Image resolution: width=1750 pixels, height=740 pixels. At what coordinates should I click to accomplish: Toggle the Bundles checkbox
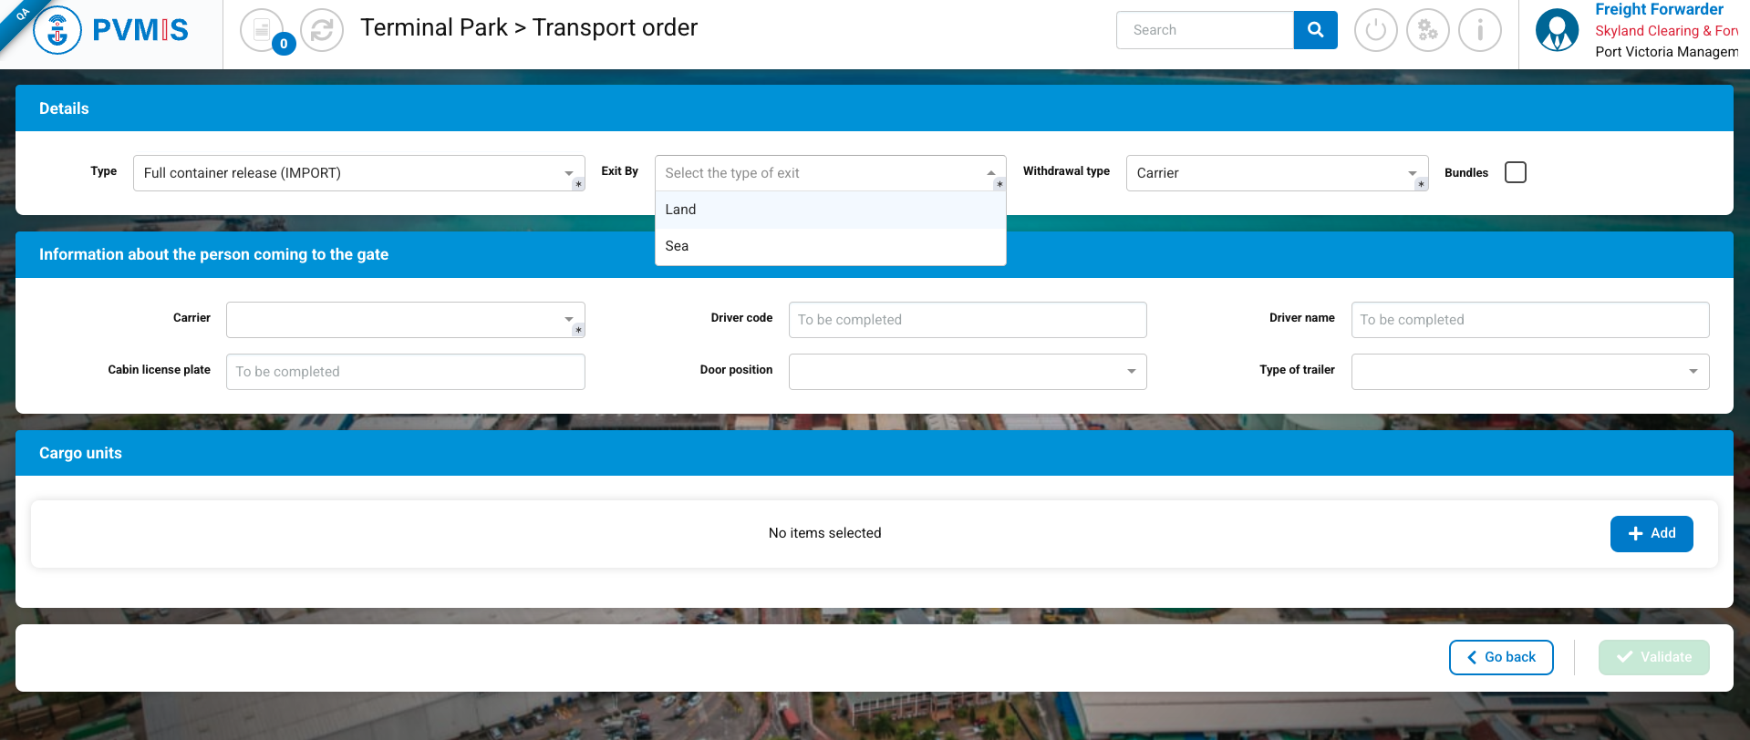point(1515,172)
